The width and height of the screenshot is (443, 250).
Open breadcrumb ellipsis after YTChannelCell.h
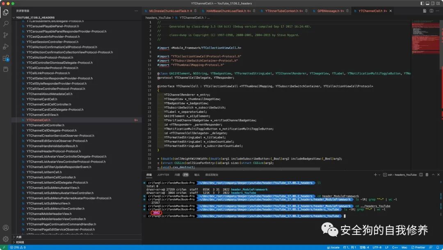(208, 18)
